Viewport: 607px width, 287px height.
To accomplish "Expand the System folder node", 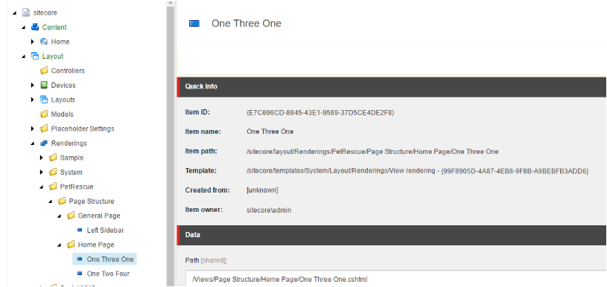I will (x=42, y=172).
